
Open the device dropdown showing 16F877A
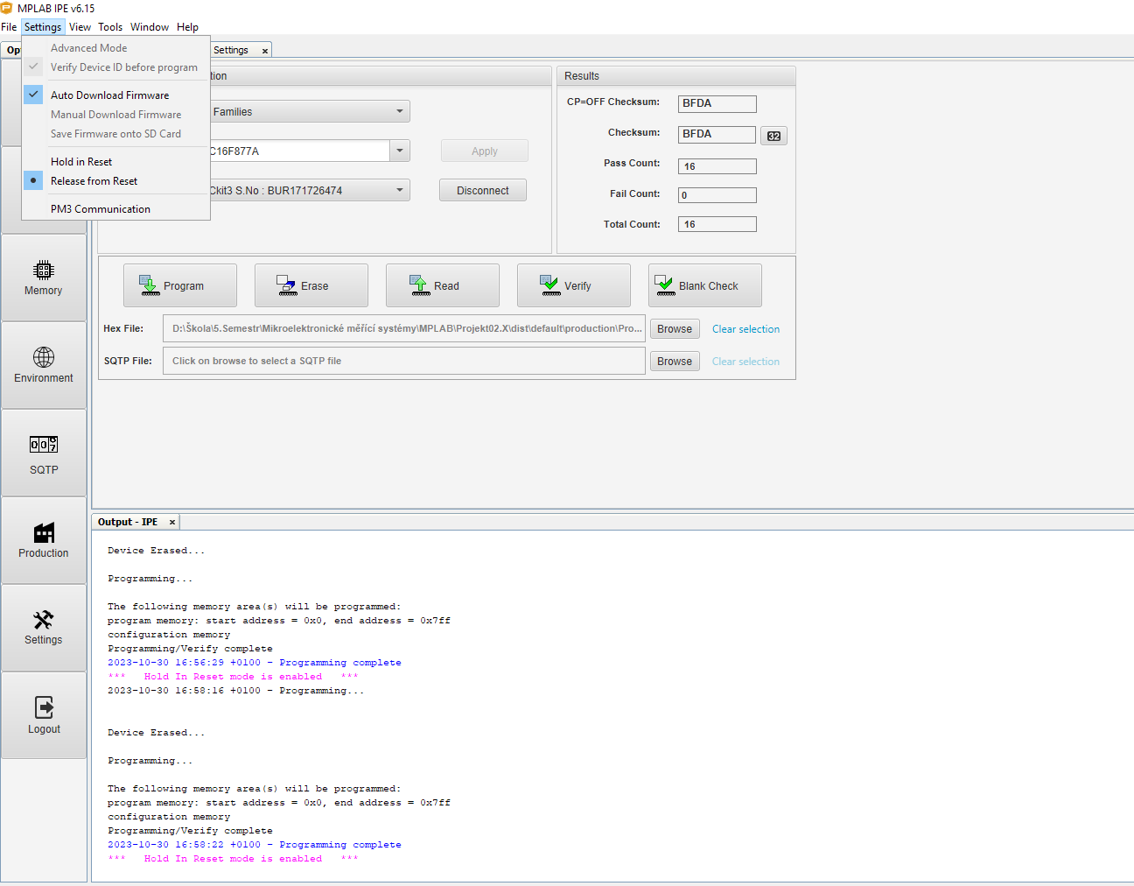(x=399, y=151)
